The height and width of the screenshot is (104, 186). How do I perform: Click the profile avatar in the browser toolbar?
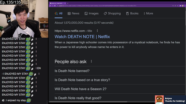(183, 6)
